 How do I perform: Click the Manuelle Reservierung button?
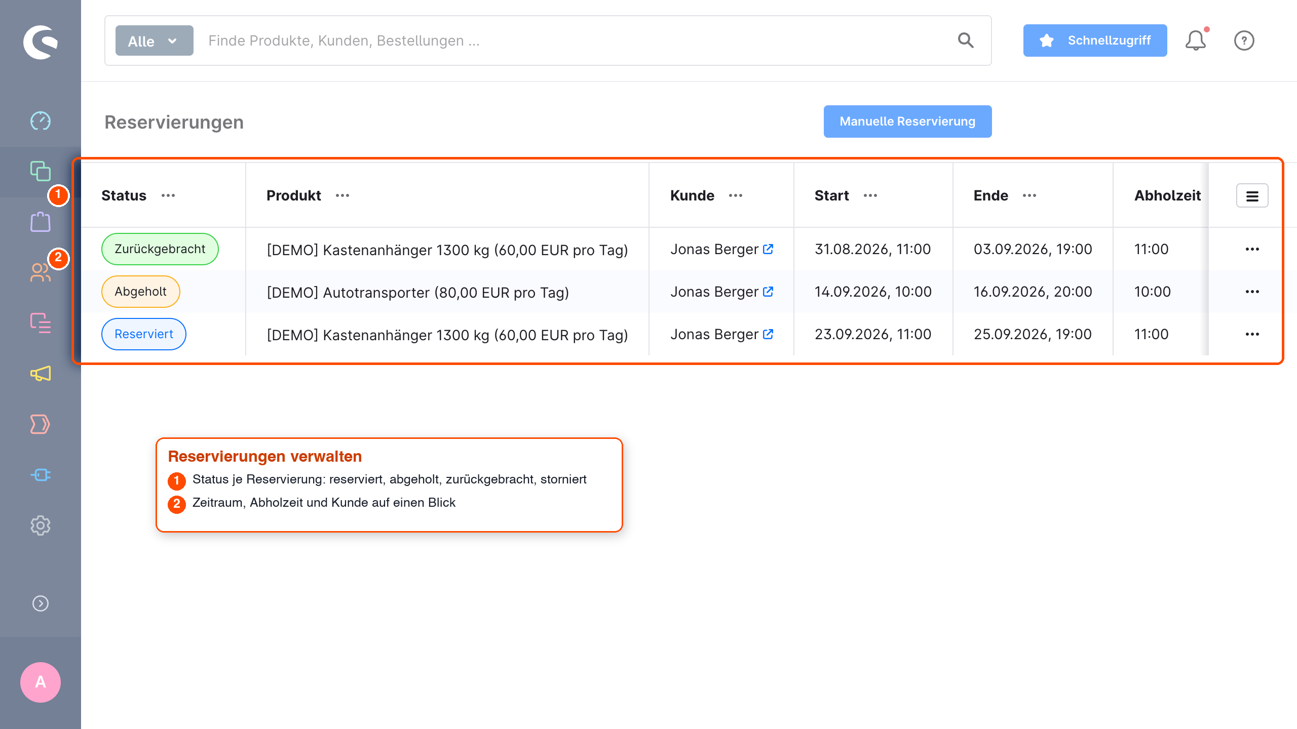pyautogui.click(x=907, y=121)
